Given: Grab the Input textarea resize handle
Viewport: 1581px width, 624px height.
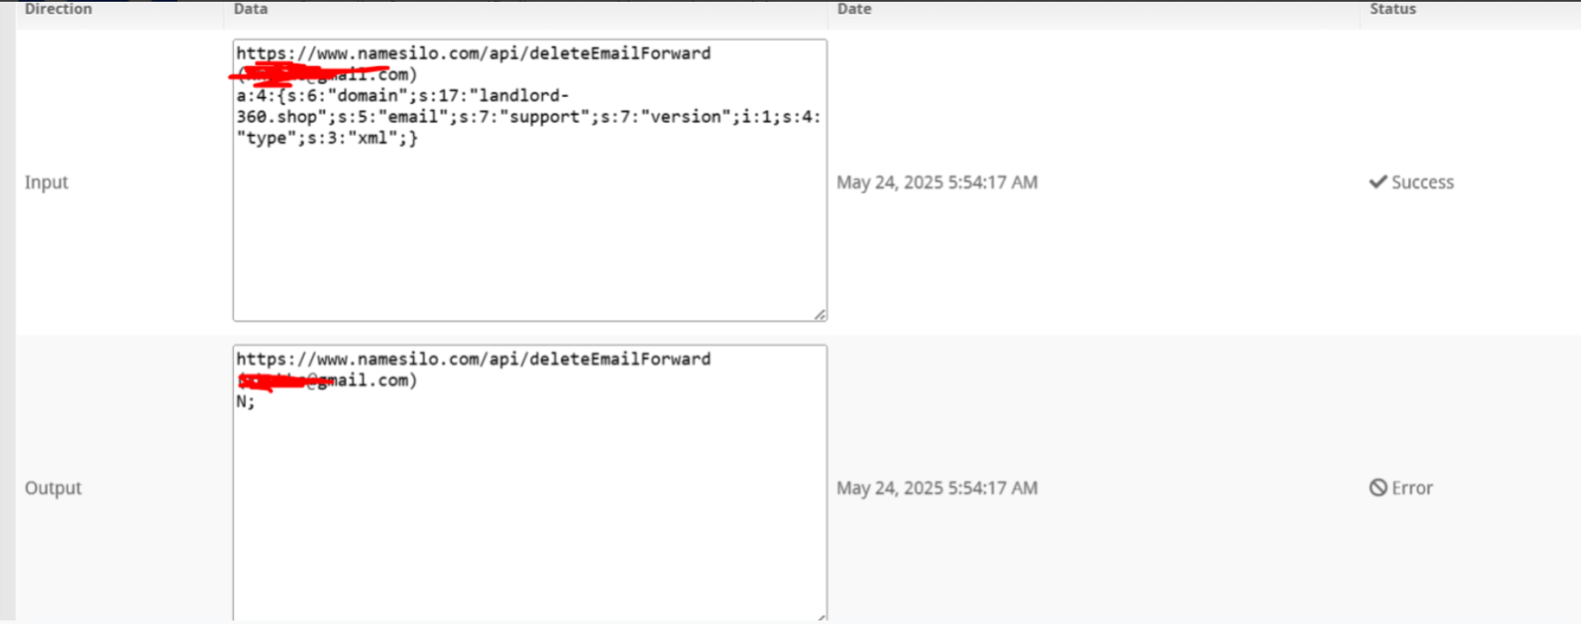Looking at the screenshot, I should (820, 314).
